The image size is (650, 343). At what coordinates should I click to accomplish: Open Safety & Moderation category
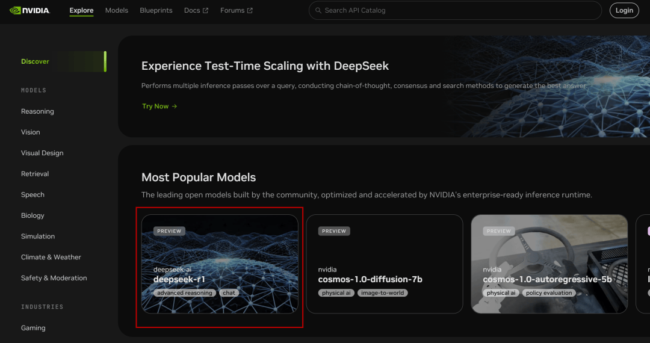54,278
